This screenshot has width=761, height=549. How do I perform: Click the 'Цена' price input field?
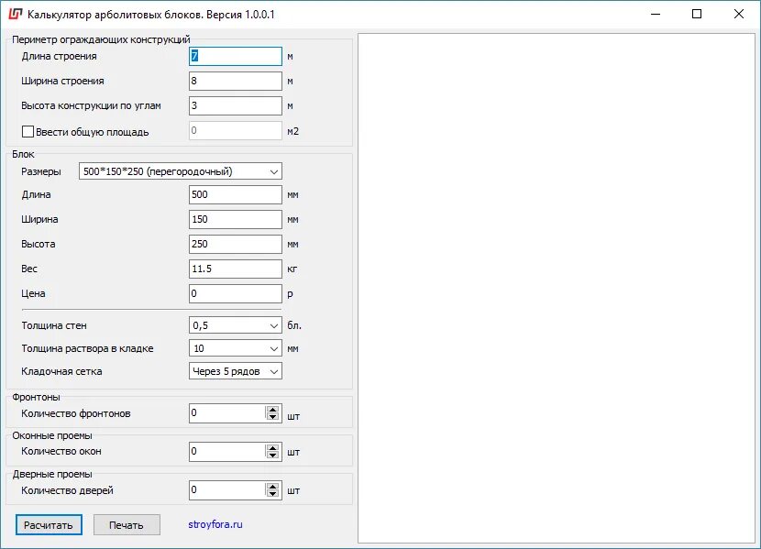(x=236, y=293)
